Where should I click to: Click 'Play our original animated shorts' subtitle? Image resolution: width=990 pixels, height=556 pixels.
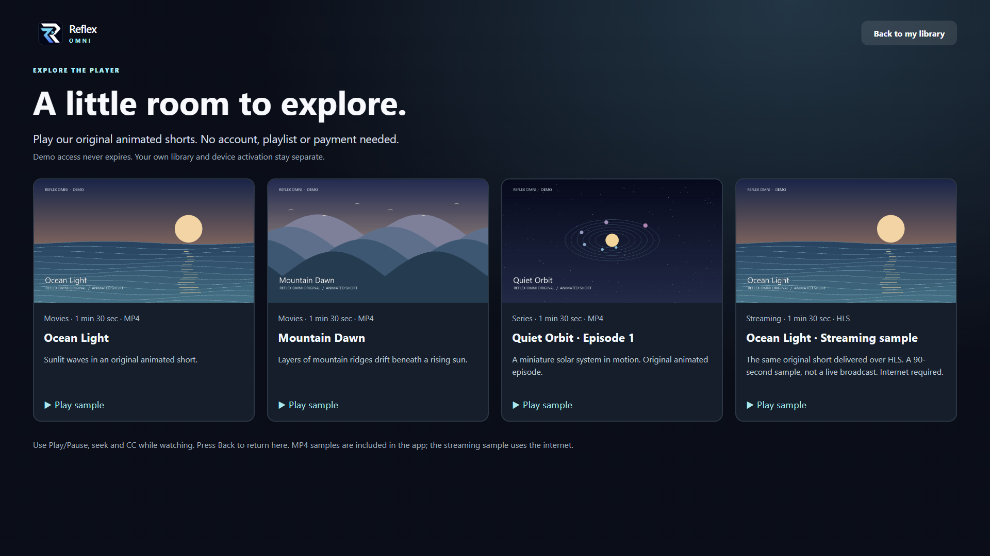click(216, 140)
